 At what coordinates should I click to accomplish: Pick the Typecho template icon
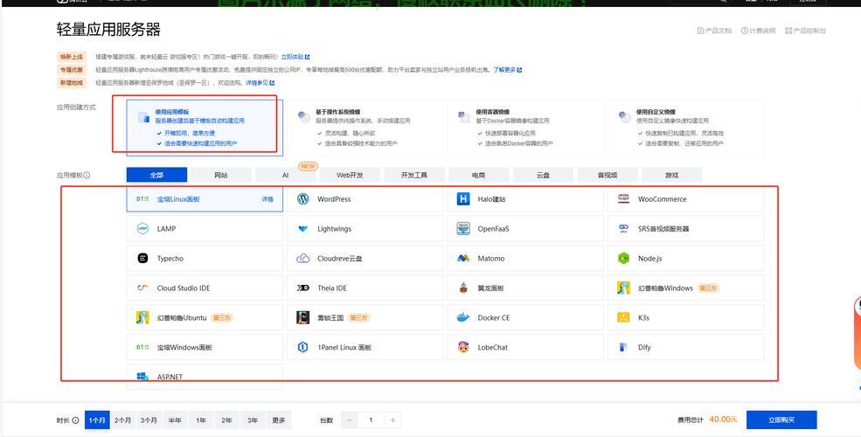(142, 259)
